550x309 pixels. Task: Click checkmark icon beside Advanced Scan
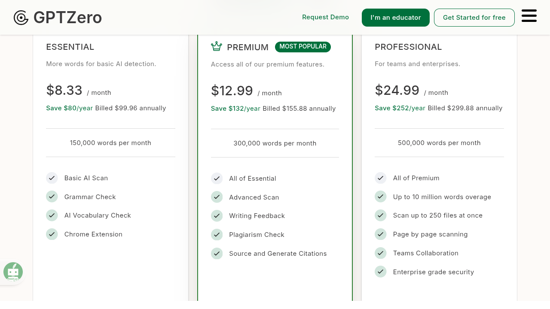(217, 197)
